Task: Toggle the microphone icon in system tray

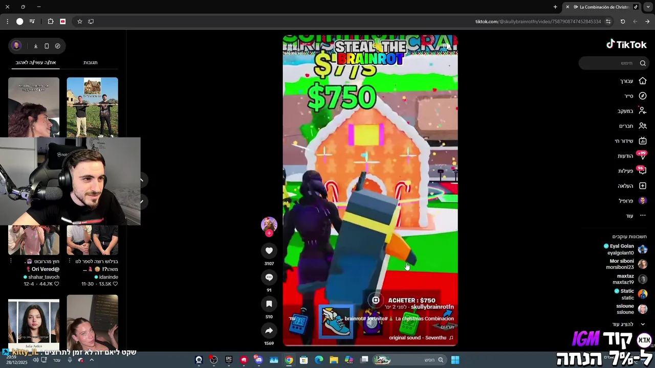Action: (70, 360)
